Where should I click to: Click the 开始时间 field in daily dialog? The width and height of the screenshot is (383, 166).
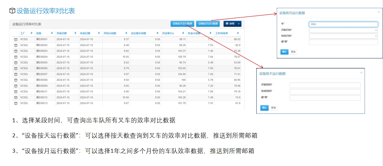pos(325,85)
